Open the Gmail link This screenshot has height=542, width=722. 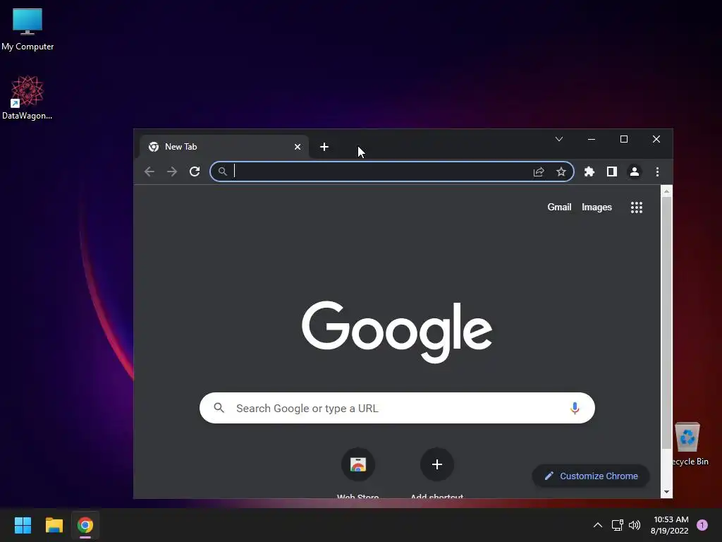coord(559,207)
